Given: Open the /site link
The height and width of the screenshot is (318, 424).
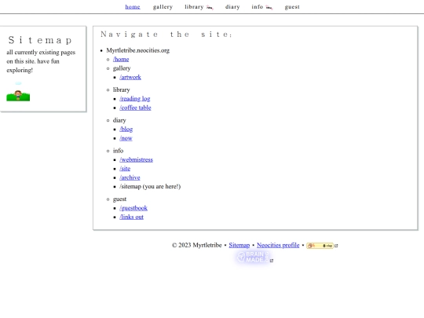Looking at the screenshot, I should click(x=125, y=169).
